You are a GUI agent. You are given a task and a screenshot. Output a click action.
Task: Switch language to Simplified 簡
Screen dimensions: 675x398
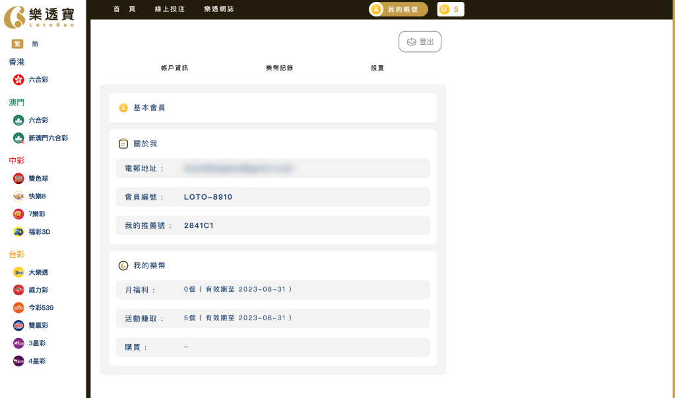[x=35, y=44]
